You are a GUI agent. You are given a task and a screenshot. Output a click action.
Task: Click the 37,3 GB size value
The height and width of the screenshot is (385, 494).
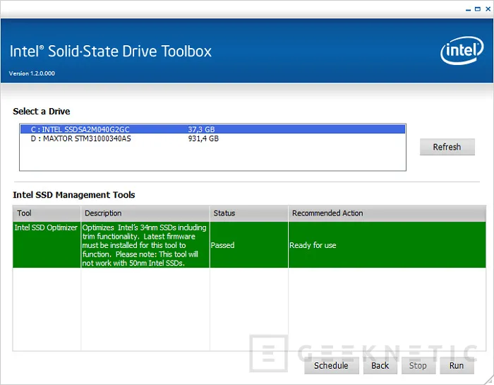tap(201, 129)
